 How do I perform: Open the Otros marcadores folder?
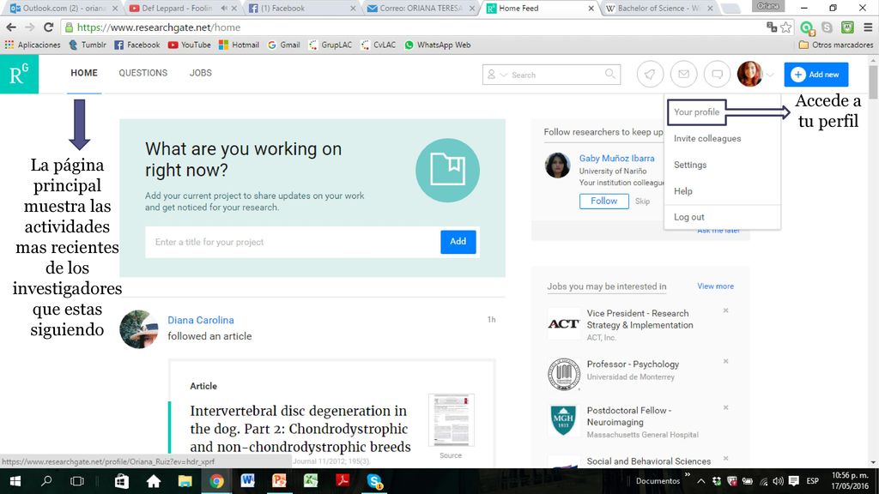836,45
